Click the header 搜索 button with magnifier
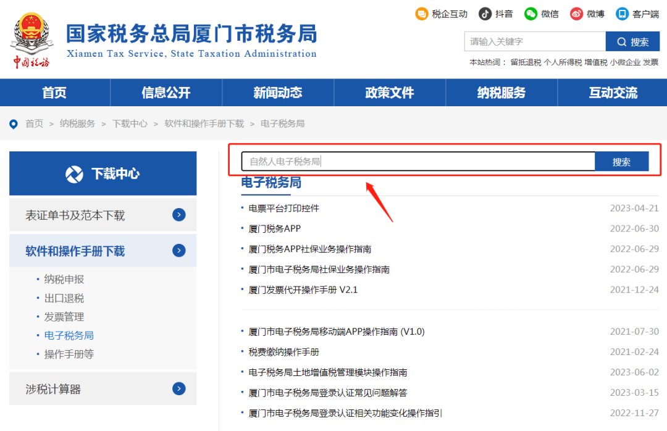Viewport: 667px width, 431px height. 632,42
